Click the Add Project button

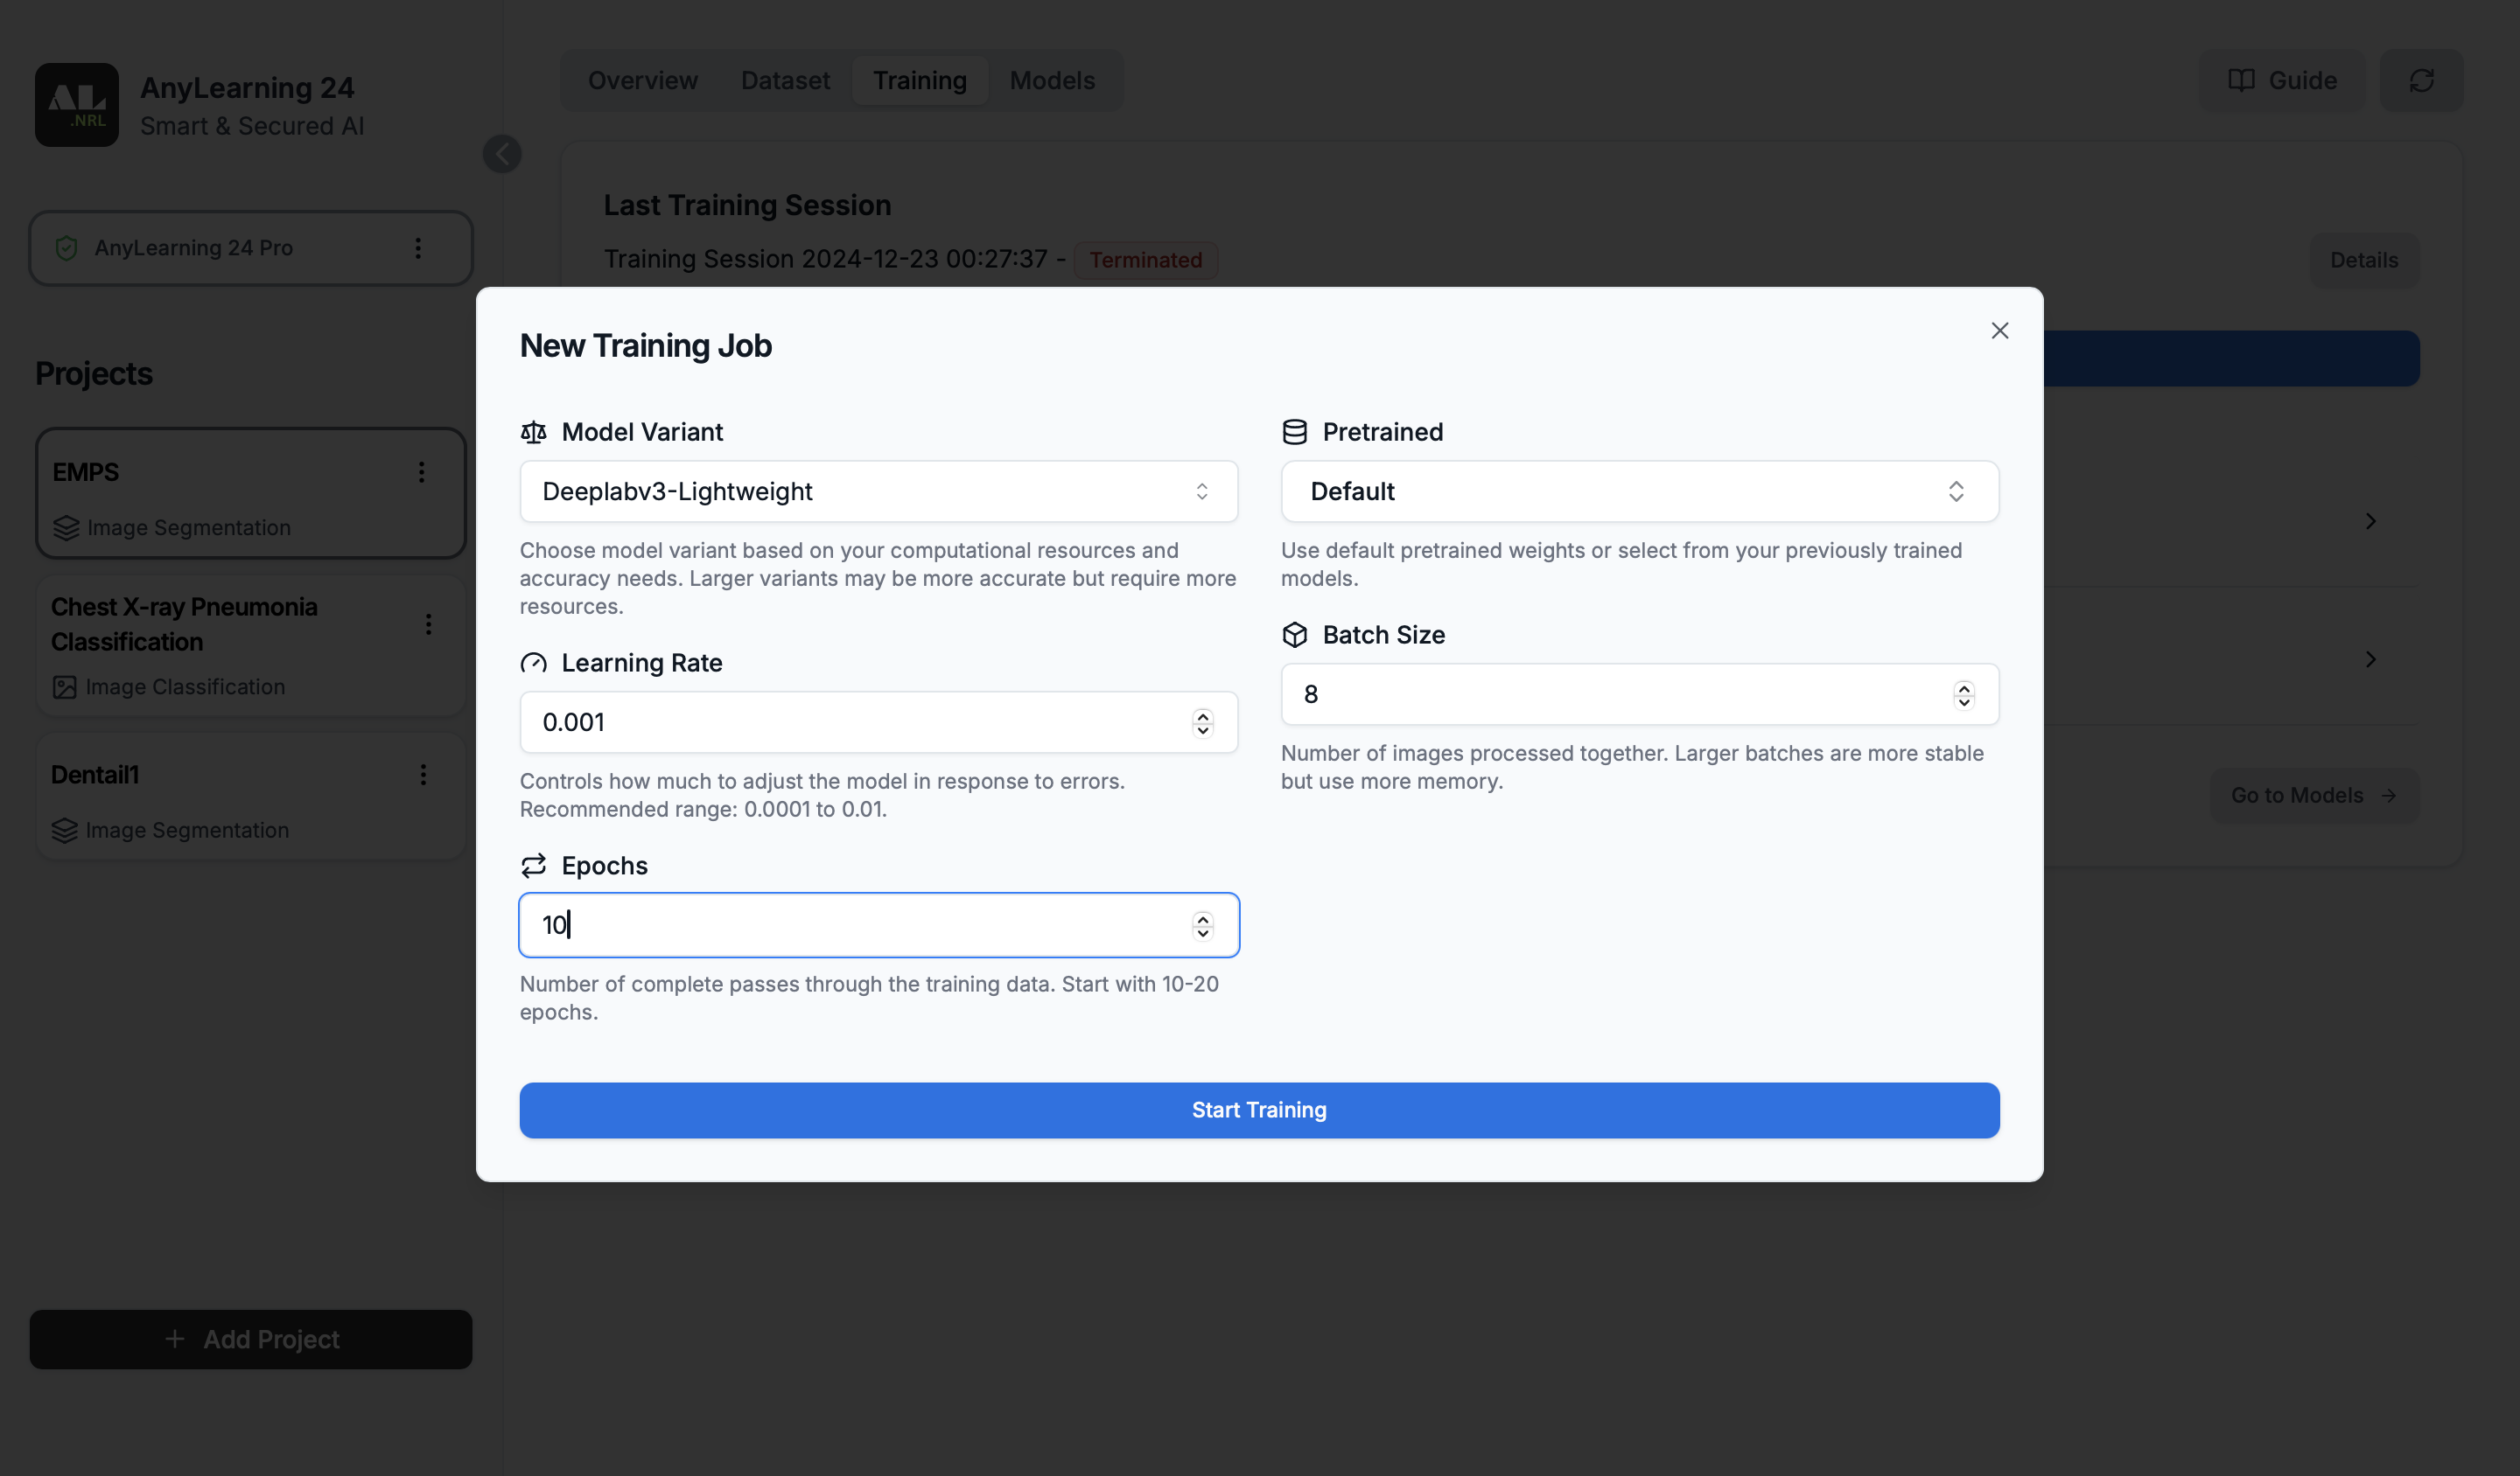pyautogui.click(x=250, y=1339)
